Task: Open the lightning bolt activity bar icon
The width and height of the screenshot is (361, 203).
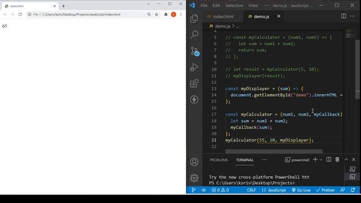Action: pyautogui.click(x=194, y=99)
